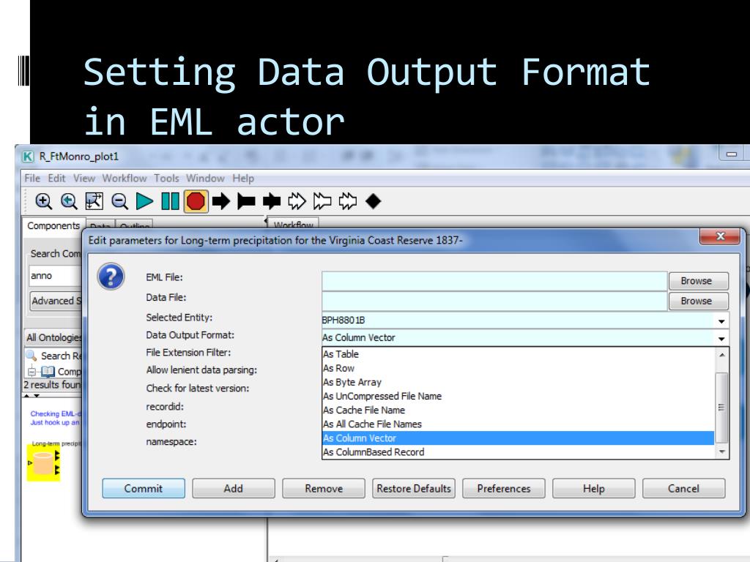The height and width of the screenshot is (562, 750).
Task: Click the Kepler K icon in title bar
Action: tap(28, 157)
